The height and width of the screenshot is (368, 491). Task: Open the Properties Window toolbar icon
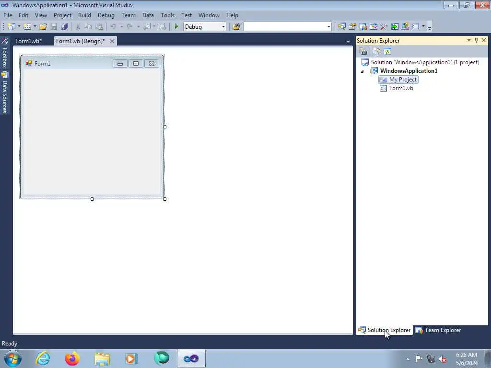pos(352,27)
